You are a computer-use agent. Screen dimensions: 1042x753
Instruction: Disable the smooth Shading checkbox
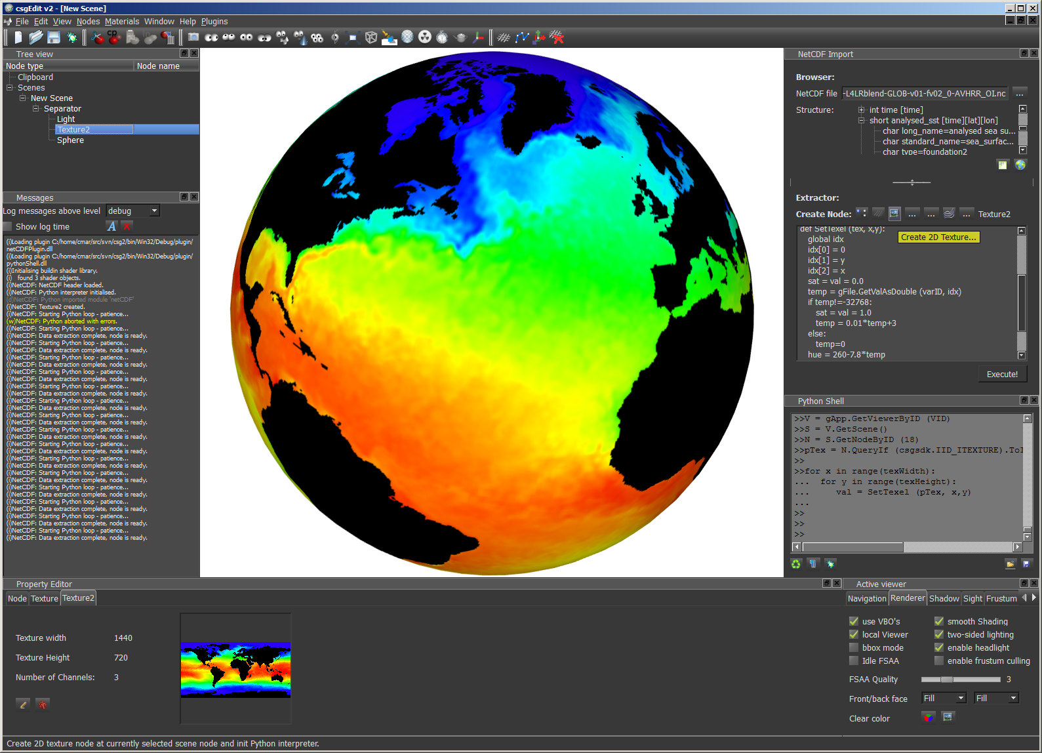click(939, 621)
